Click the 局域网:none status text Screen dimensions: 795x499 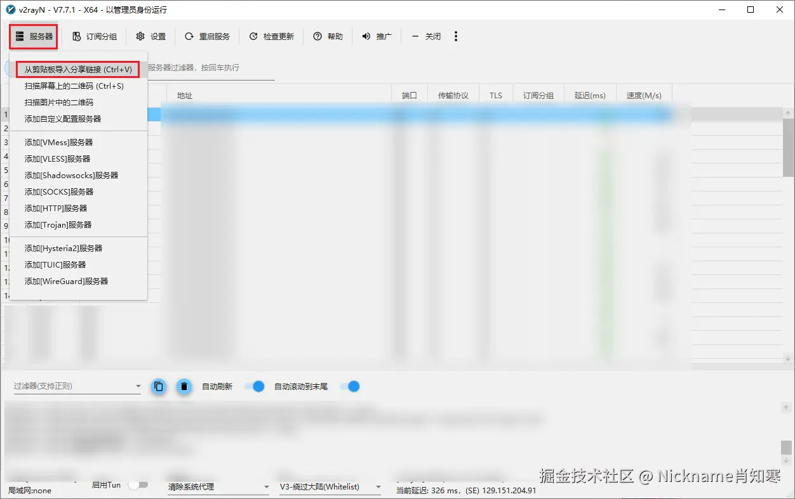(30, 490)
